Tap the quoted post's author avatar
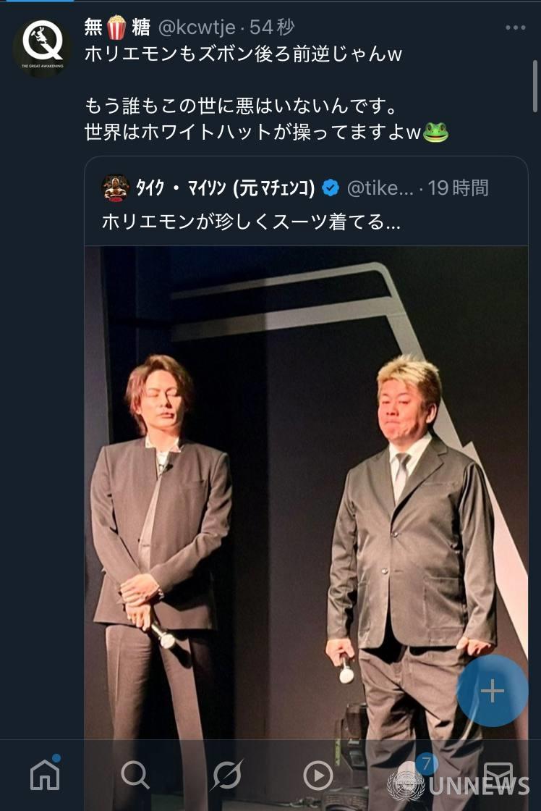This screenshot has height=811, width=541. (116, 188)
